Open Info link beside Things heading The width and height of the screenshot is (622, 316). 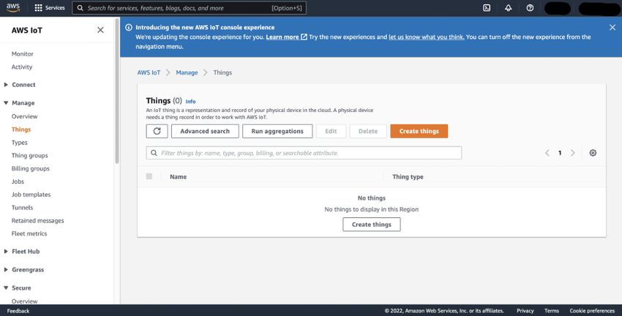coord(190,102)
